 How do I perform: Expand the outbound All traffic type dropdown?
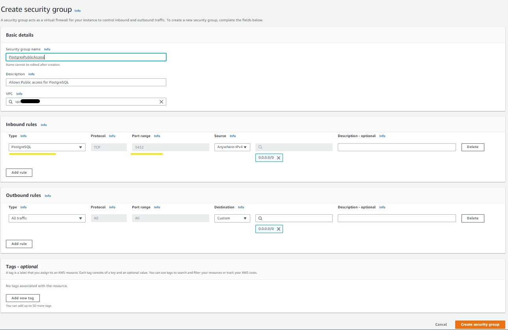47,218
